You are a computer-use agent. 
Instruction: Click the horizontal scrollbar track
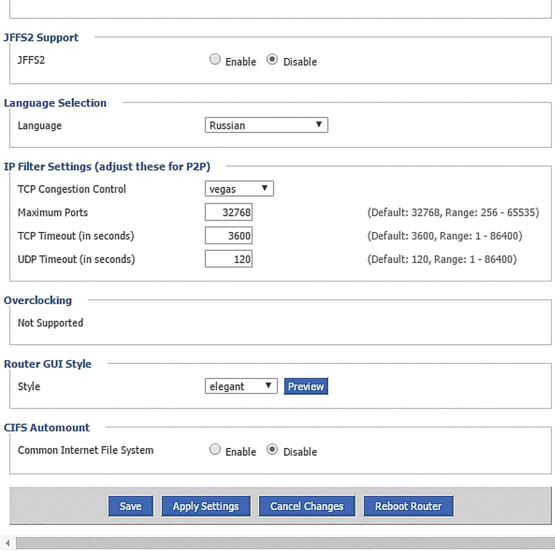pyautogui.click(x=285, y=543)
